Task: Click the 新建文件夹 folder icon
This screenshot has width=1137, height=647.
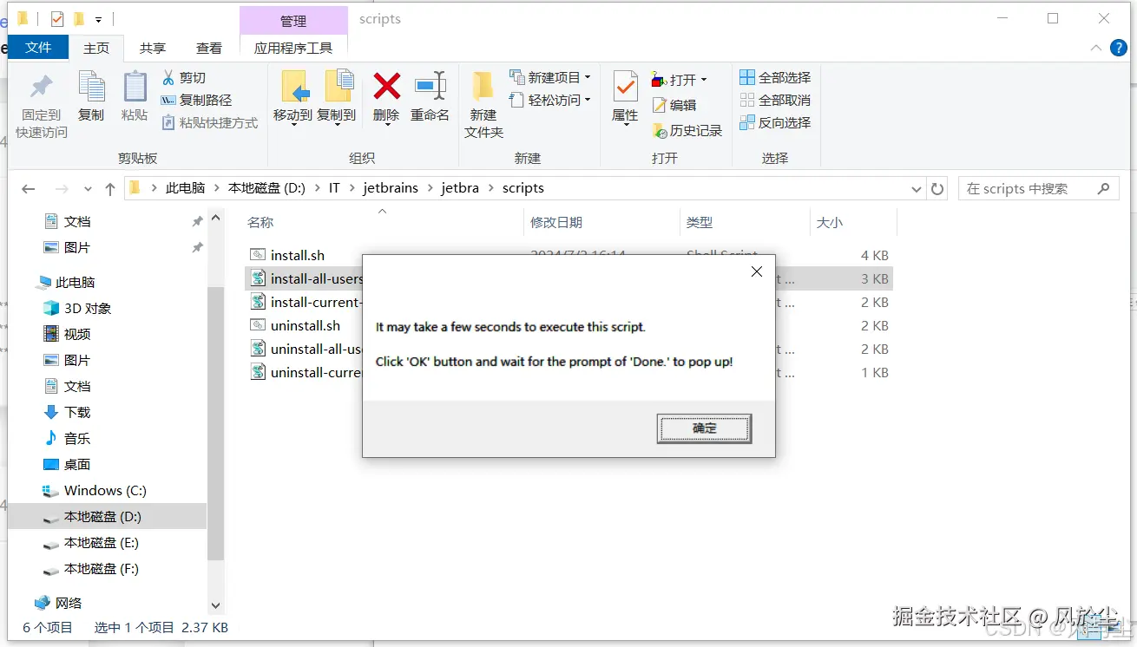Action: coord(483,86)
